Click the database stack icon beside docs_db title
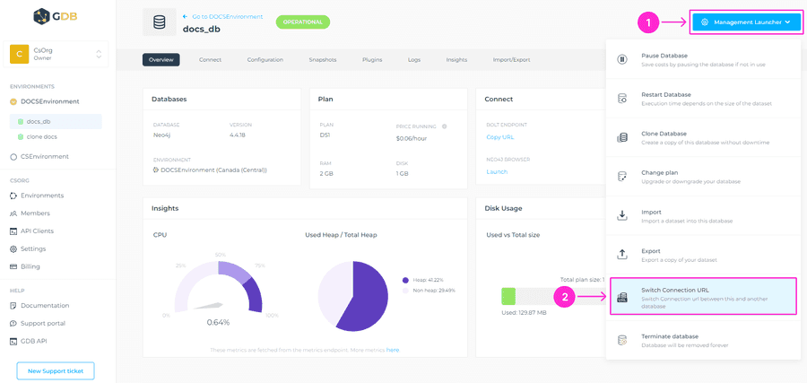The height and width of the screenshot is (383, 807). (159, 22)
